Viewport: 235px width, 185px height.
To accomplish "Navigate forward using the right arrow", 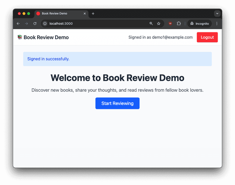I will coord(26,23).
